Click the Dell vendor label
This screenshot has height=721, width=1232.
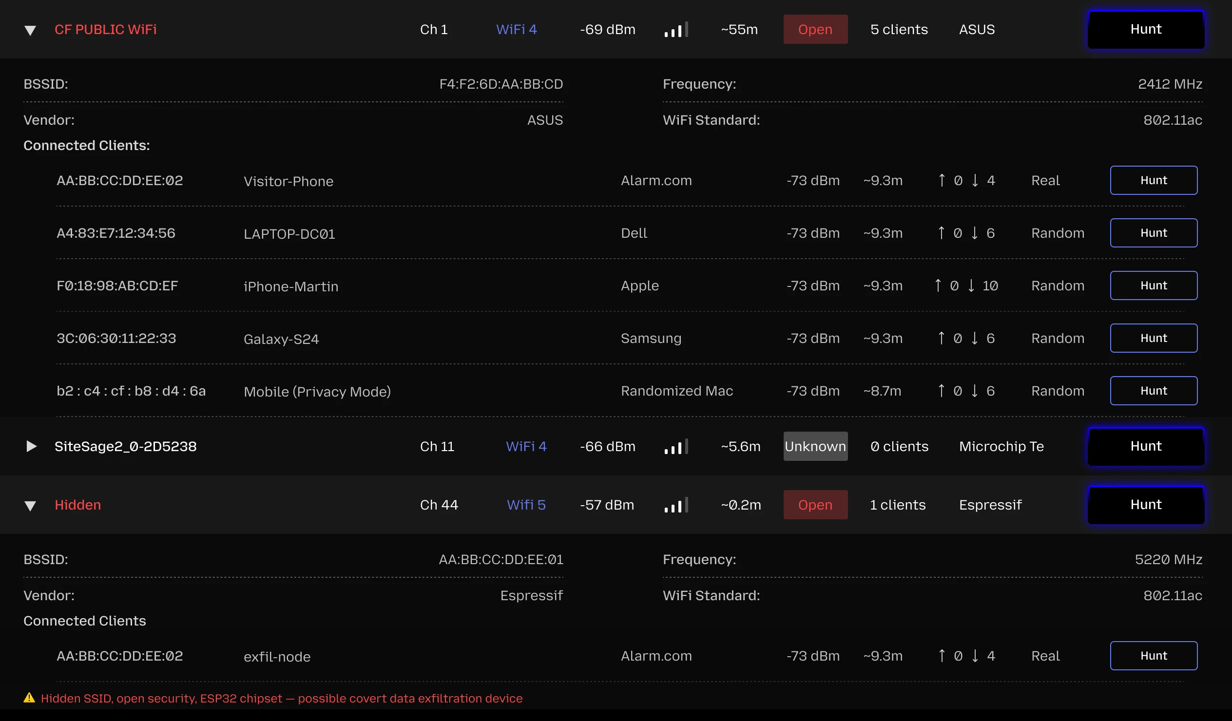pyautogui.click(x=634, y=233)
